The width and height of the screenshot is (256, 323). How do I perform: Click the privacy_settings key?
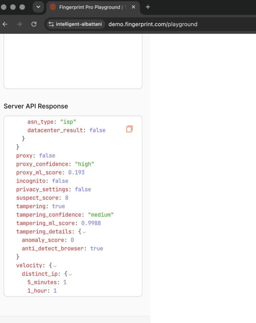tap(42, 189)
